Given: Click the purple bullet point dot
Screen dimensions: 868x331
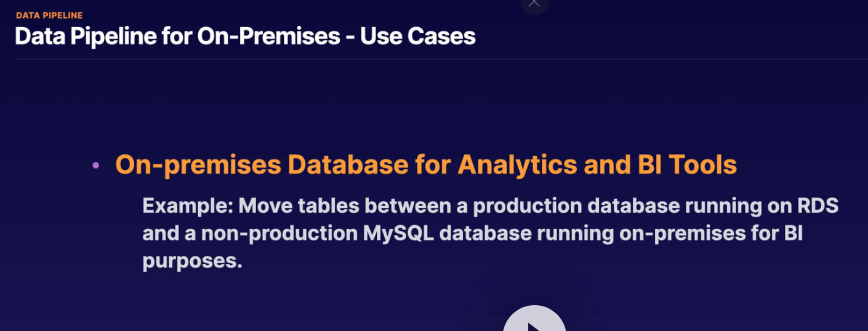Looking at the screenshot, I should point(95,165).
